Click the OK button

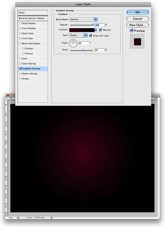pyautogui.click(x=137, y=12)
